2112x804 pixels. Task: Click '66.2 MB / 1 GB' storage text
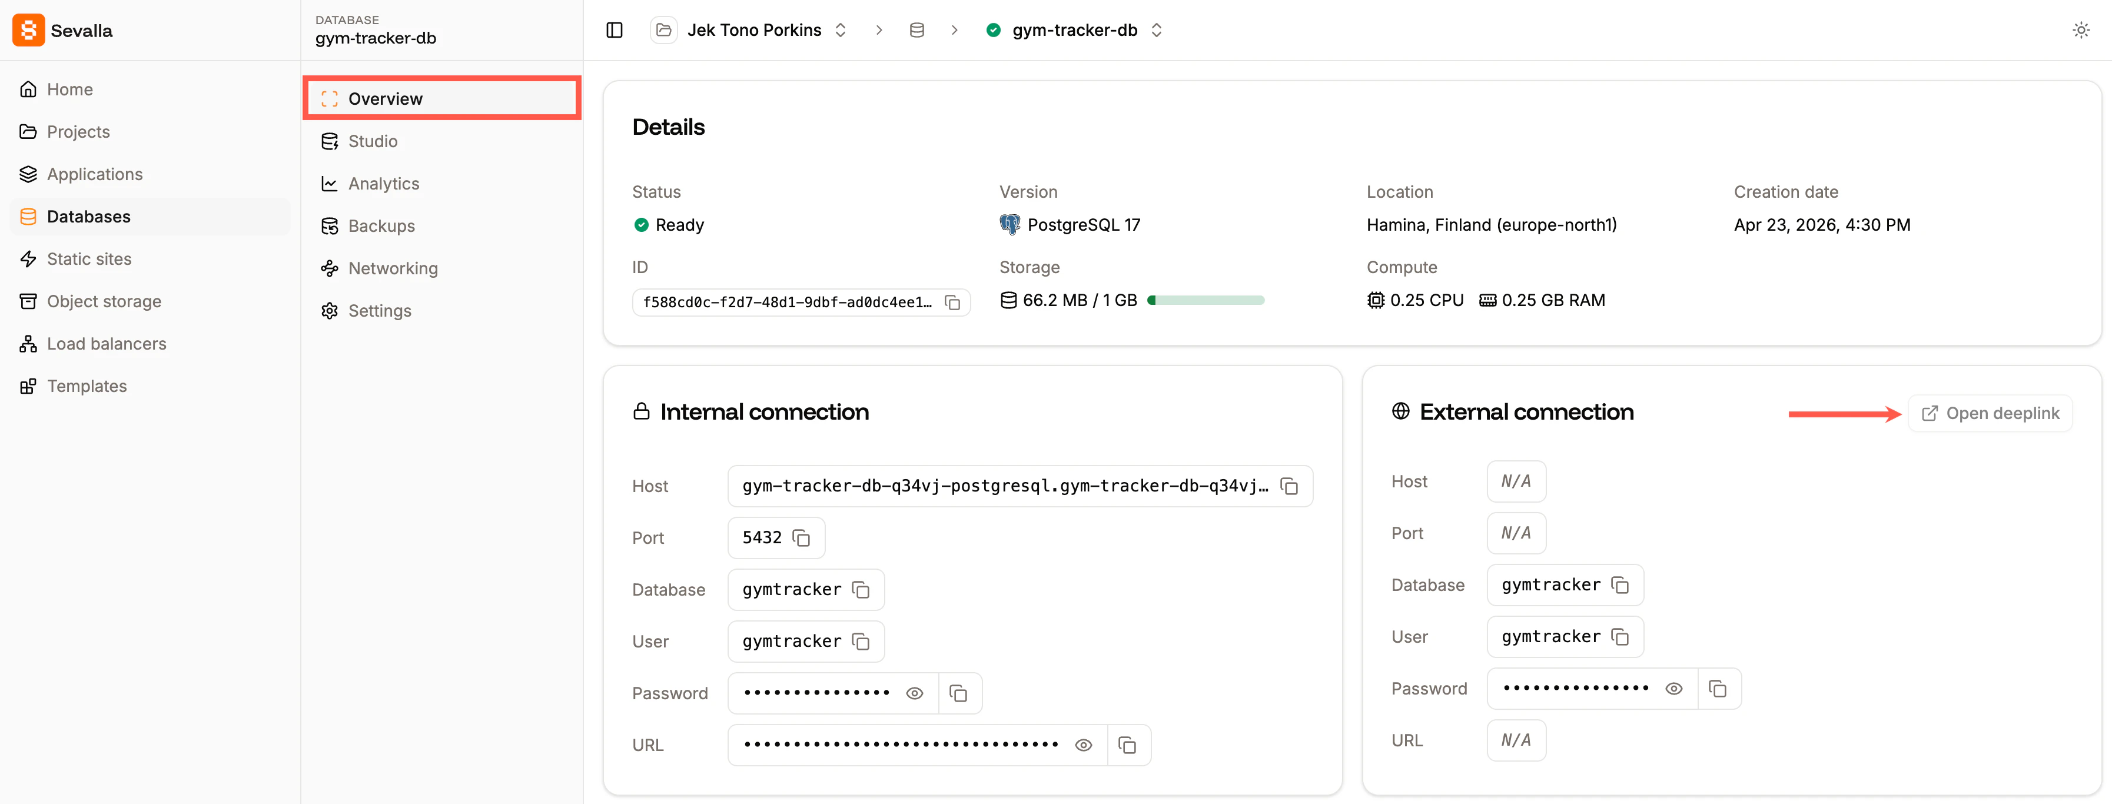(1080, 301)
